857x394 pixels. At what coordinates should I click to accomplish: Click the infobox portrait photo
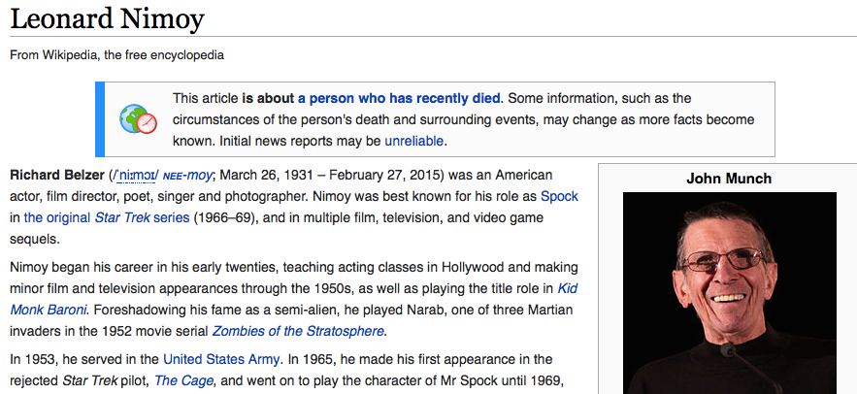point(729,293)
